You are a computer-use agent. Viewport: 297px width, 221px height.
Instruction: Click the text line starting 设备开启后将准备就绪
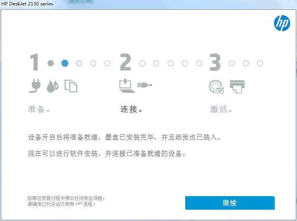[124, 137]
